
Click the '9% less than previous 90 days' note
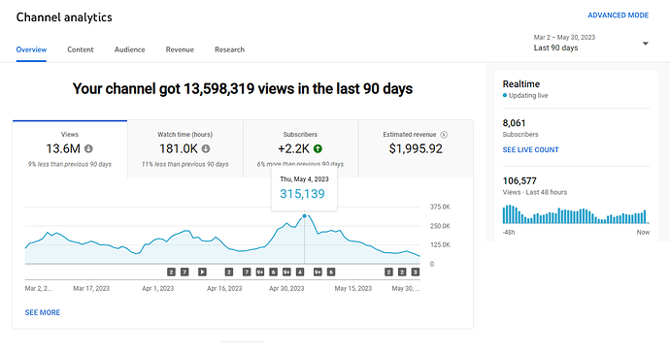coord(70,164)
